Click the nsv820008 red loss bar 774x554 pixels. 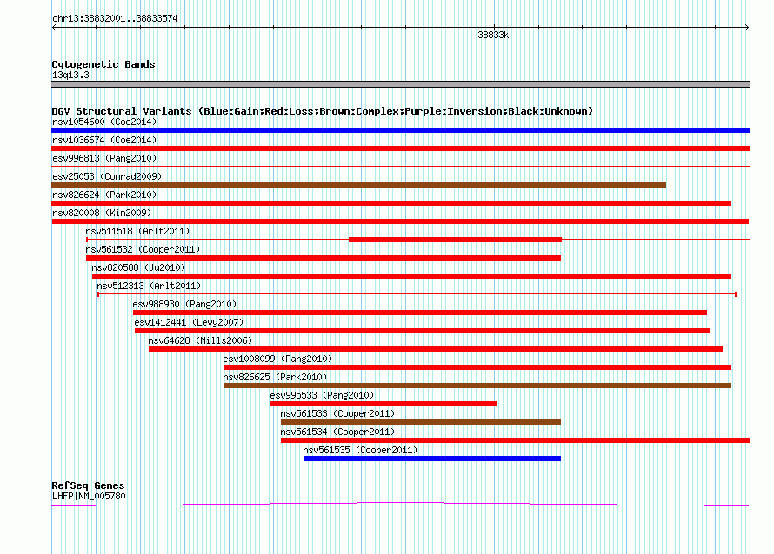400,221
